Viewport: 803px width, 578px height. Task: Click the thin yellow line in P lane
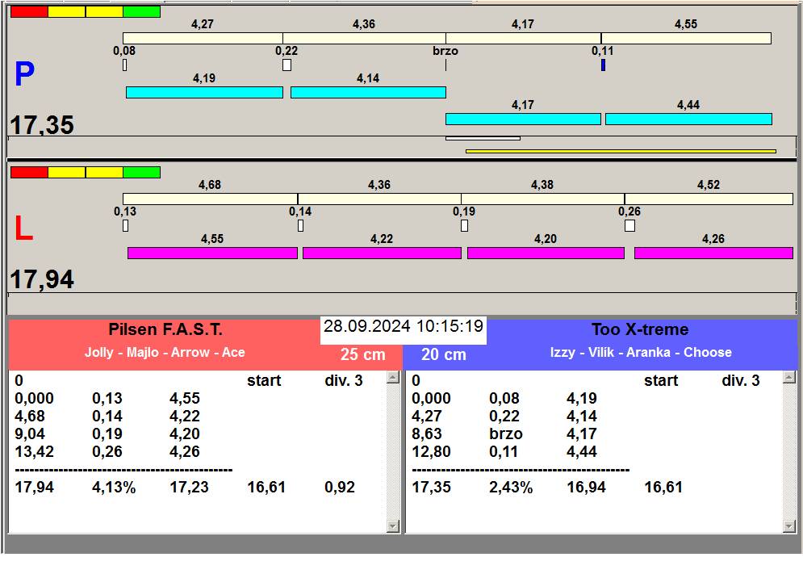point(620,151)
